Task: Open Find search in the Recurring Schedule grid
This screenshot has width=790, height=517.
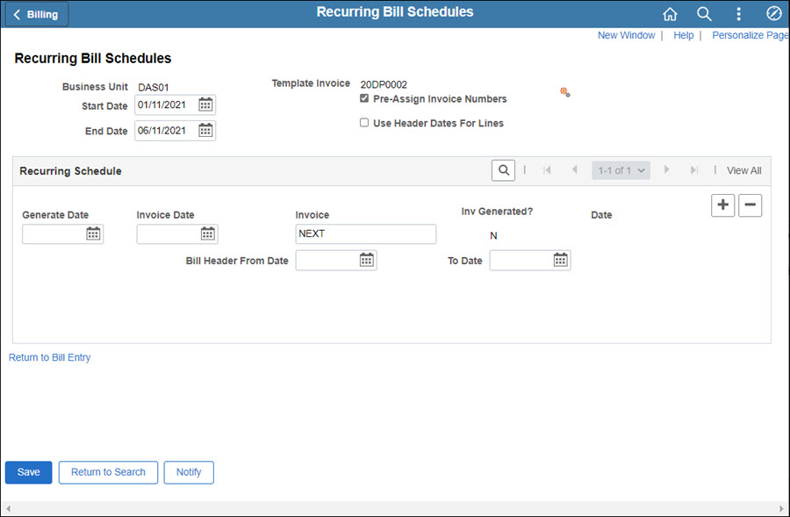Action: pyautogui.click(x=503, y=169)
